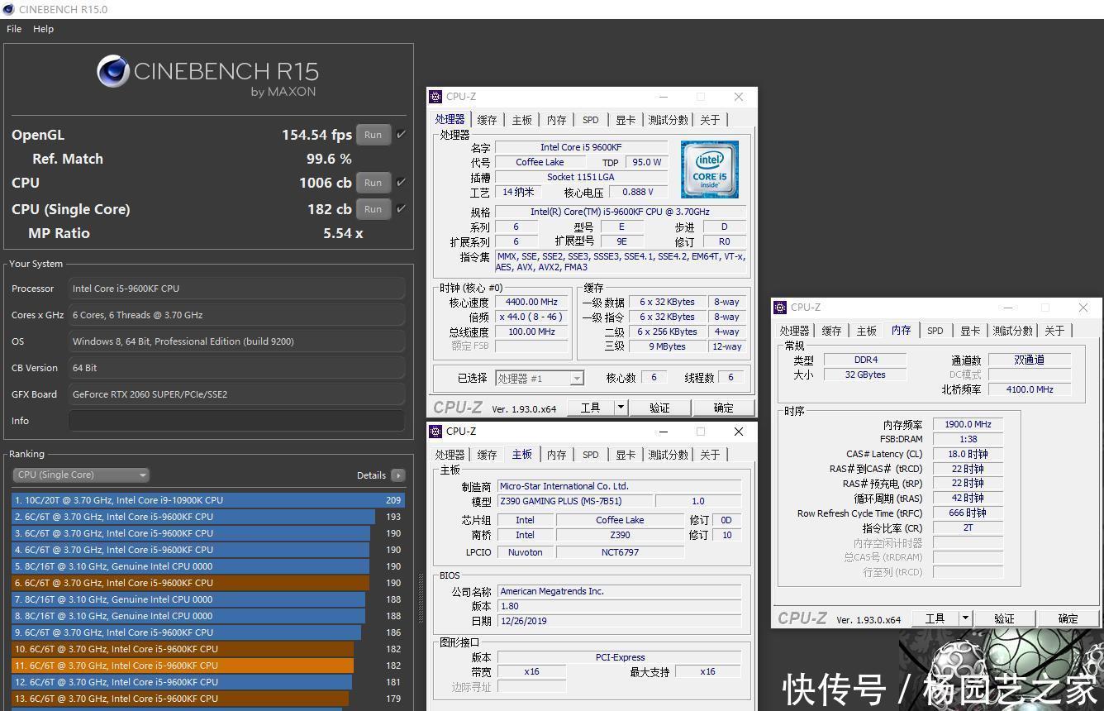Switch to 内存 tab in top CPU-Z window
1104x711 pixels.
coord(556,120)
